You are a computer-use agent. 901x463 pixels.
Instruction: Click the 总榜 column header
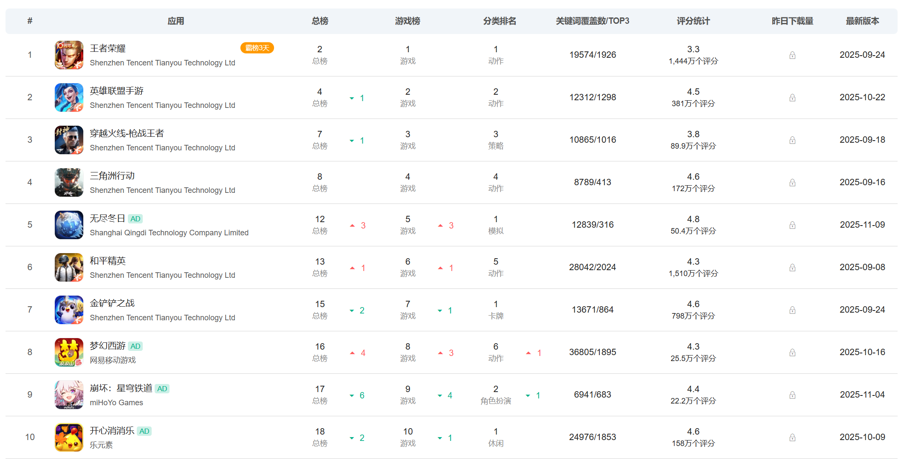[320, 21]
